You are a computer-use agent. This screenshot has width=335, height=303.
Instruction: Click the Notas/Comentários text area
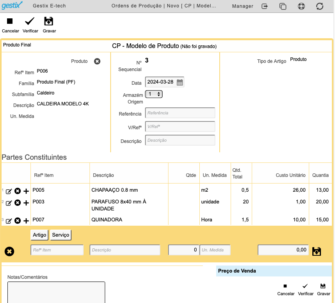pos(56,292)
